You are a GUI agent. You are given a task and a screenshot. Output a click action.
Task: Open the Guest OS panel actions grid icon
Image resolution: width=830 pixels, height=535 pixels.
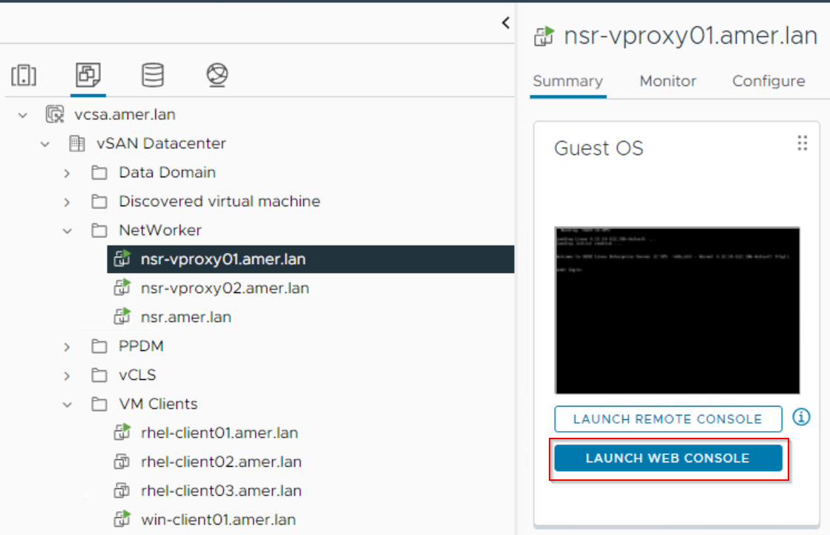pyautogui.click(x=802, y=143)
